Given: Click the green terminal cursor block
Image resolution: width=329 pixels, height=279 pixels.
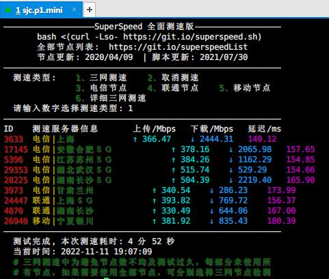Looking at the screenshot, I should (107, 278).
